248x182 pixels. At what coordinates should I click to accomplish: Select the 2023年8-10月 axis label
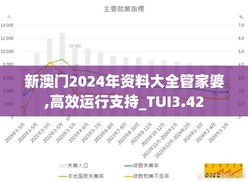[128, 134]
